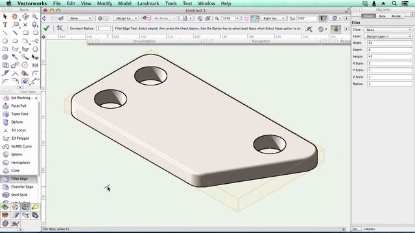
Task: Open the Window menu
Action: coord(206,3)
